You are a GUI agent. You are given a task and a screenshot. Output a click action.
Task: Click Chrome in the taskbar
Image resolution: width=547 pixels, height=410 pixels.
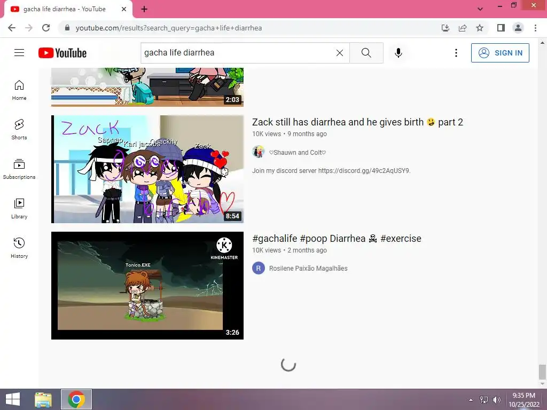point(76,399)
